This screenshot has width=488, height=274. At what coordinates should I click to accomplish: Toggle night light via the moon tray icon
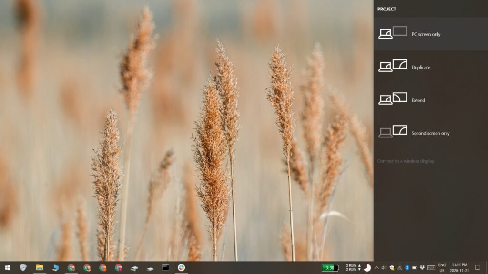[367, 267]
